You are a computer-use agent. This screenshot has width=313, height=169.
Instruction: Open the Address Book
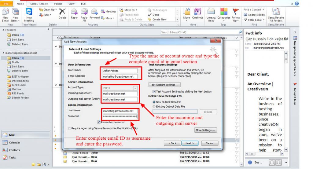click(x=254, y=15)
